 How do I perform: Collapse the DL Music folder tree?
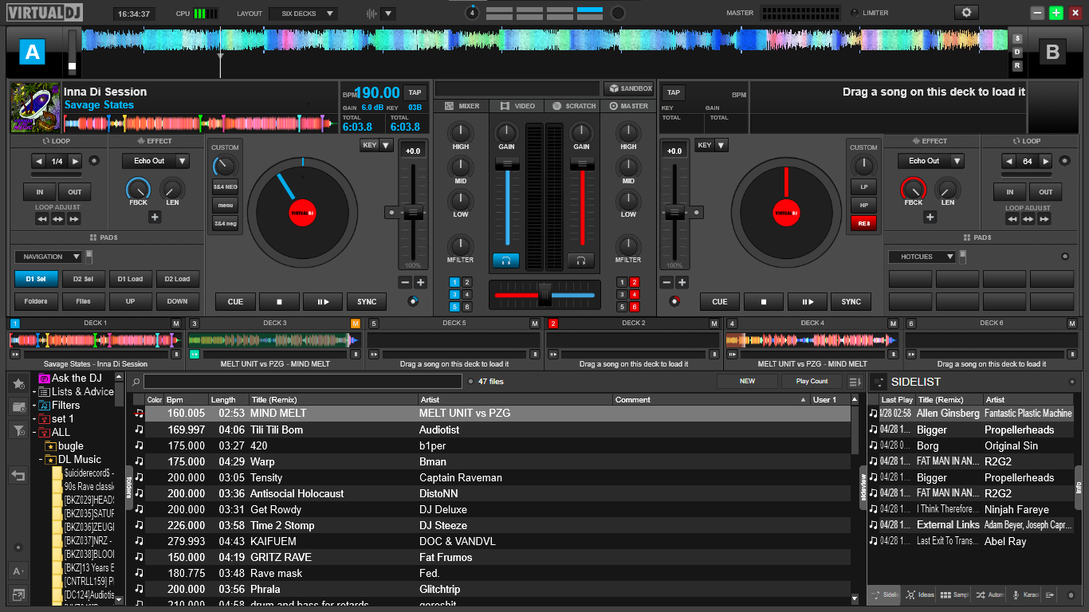pyautogui.click(x=41, y=460)
